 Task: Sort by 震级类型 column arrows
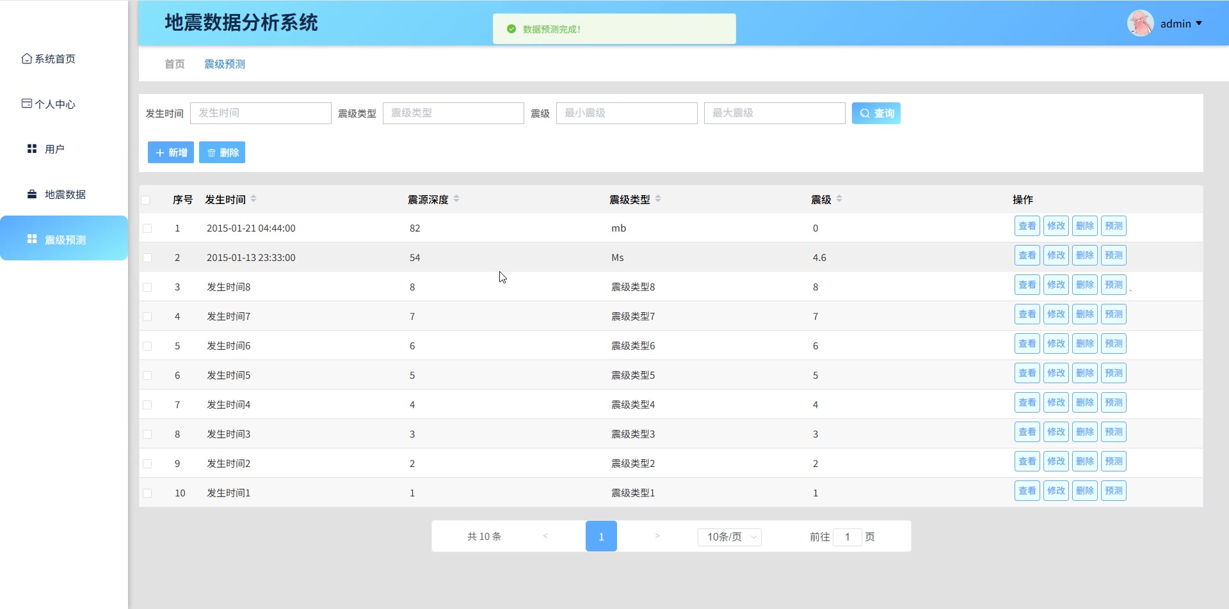point(658,199)
